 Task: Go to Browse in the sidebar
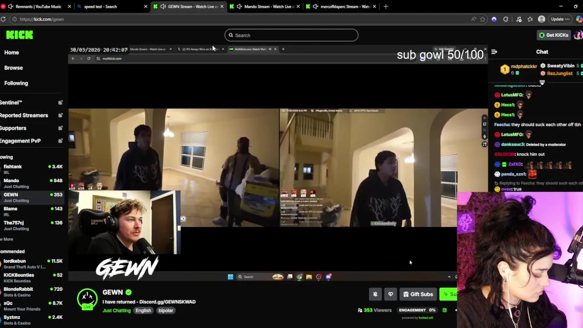tap(13, 68)
